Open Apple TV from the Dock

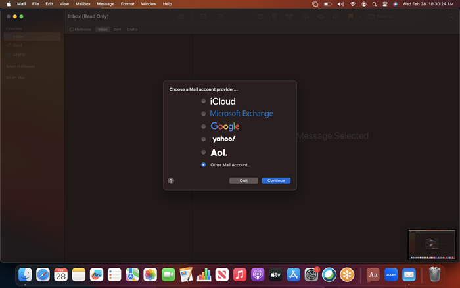pos(275,275)
